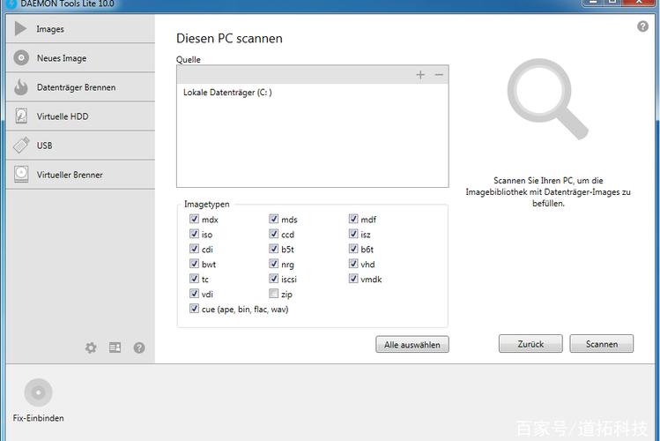The width and height of the screenshot is (660, 441).
Task: Disable the cue (ape, bin, flac, wav) checkbox
Action: tap(194, 309)
